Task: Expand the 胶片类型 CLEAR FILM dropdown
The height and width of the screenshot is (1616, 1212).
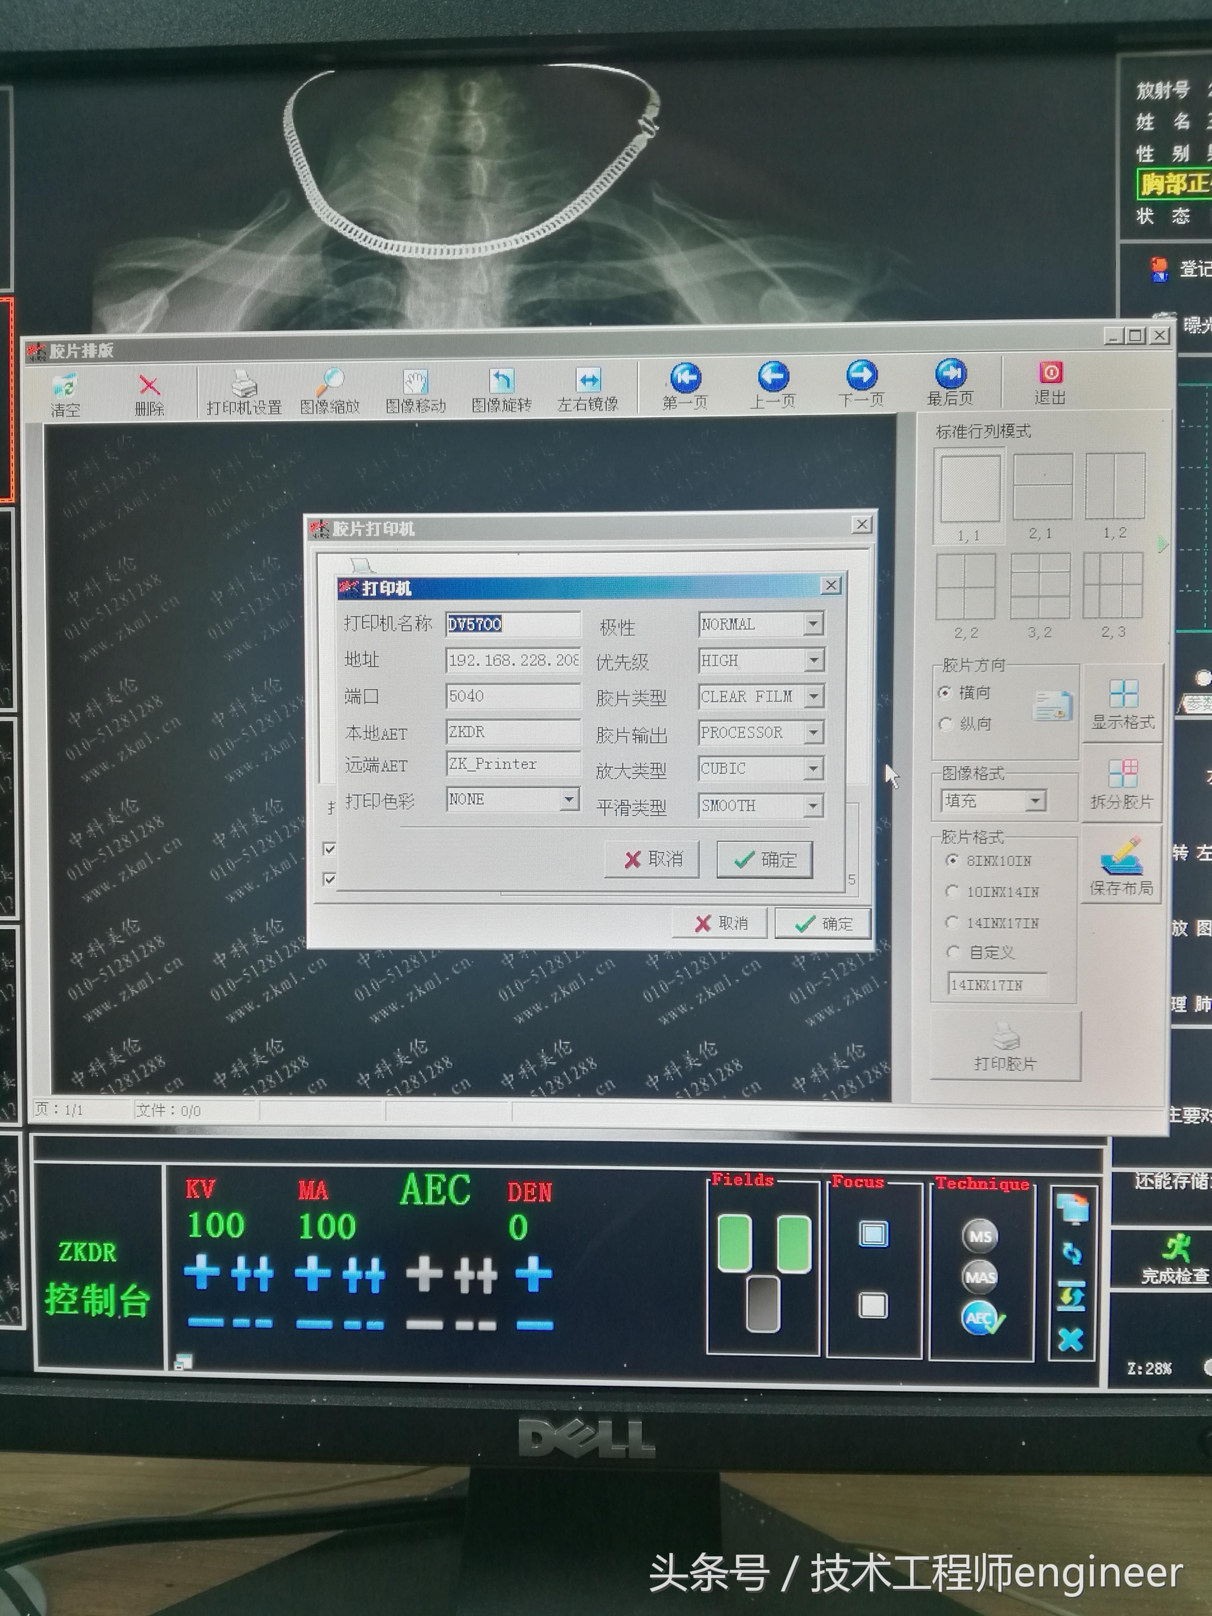Action: point(814,696)
